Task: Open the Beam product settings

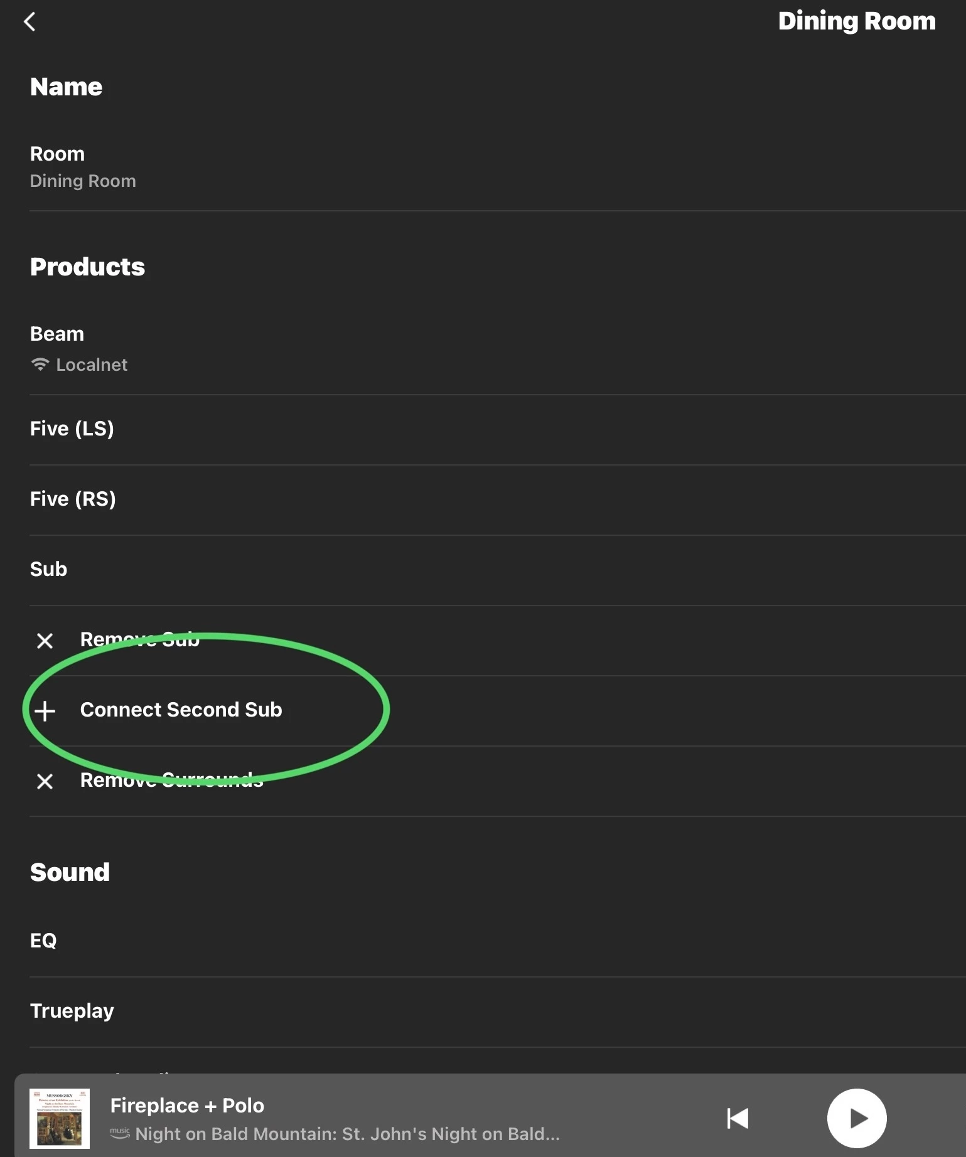Action: point(57,334)
